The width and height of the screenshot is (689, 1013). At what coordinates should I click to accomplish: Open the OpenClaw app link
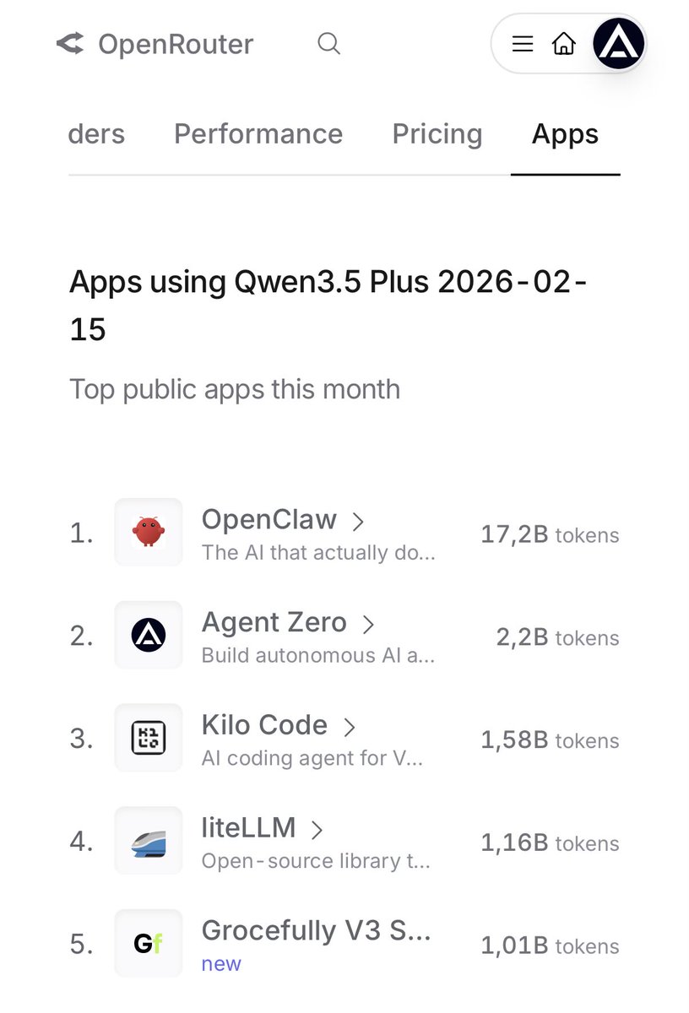pos(269,519)
